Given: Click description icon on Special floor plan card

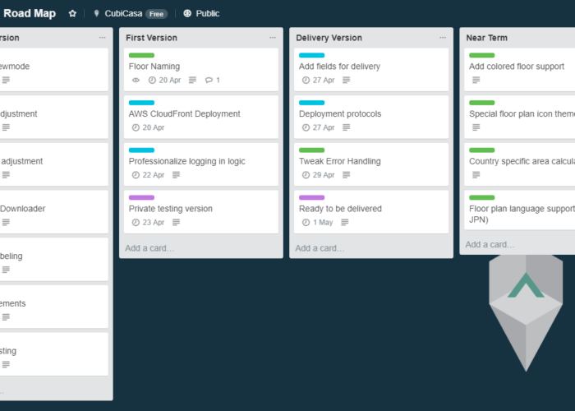Looking at the screenshot, I should [476, 127].
